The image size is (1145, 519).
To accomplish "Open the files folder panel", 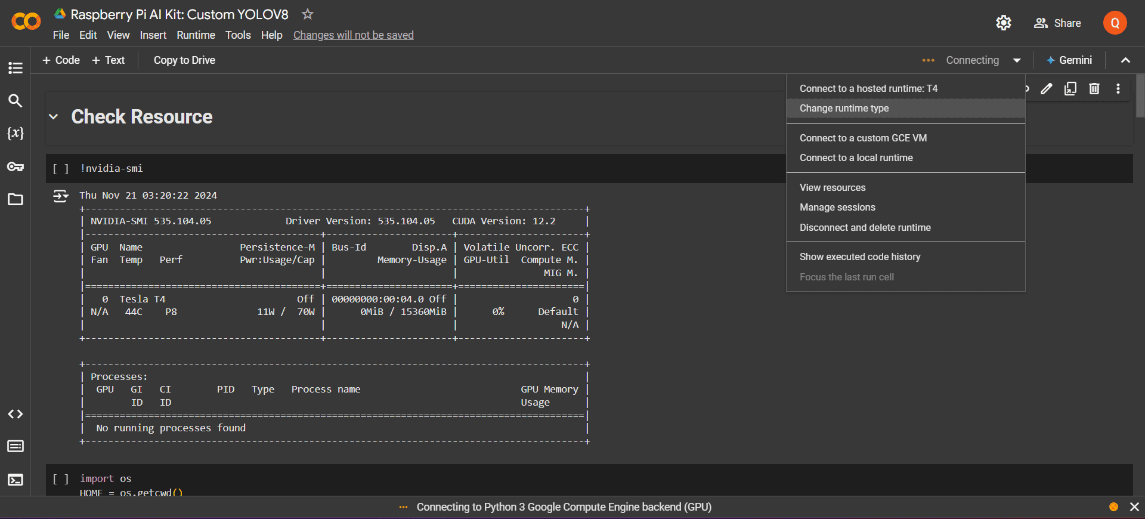I will [x=16, y=199].
